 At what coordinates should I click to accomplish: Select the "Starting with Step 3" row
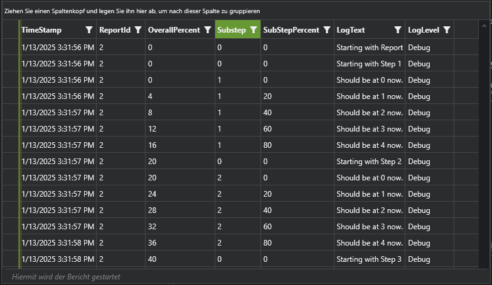click(x=368, y=259)
